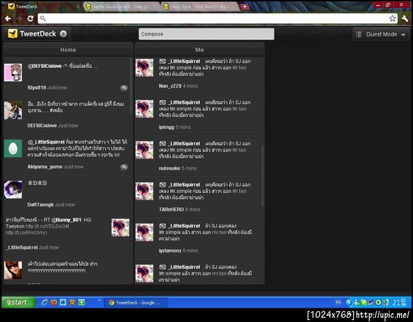Click the list icon beside Guest Mode
The width and height of the screenshot is (413, 322).
[359, 34]
